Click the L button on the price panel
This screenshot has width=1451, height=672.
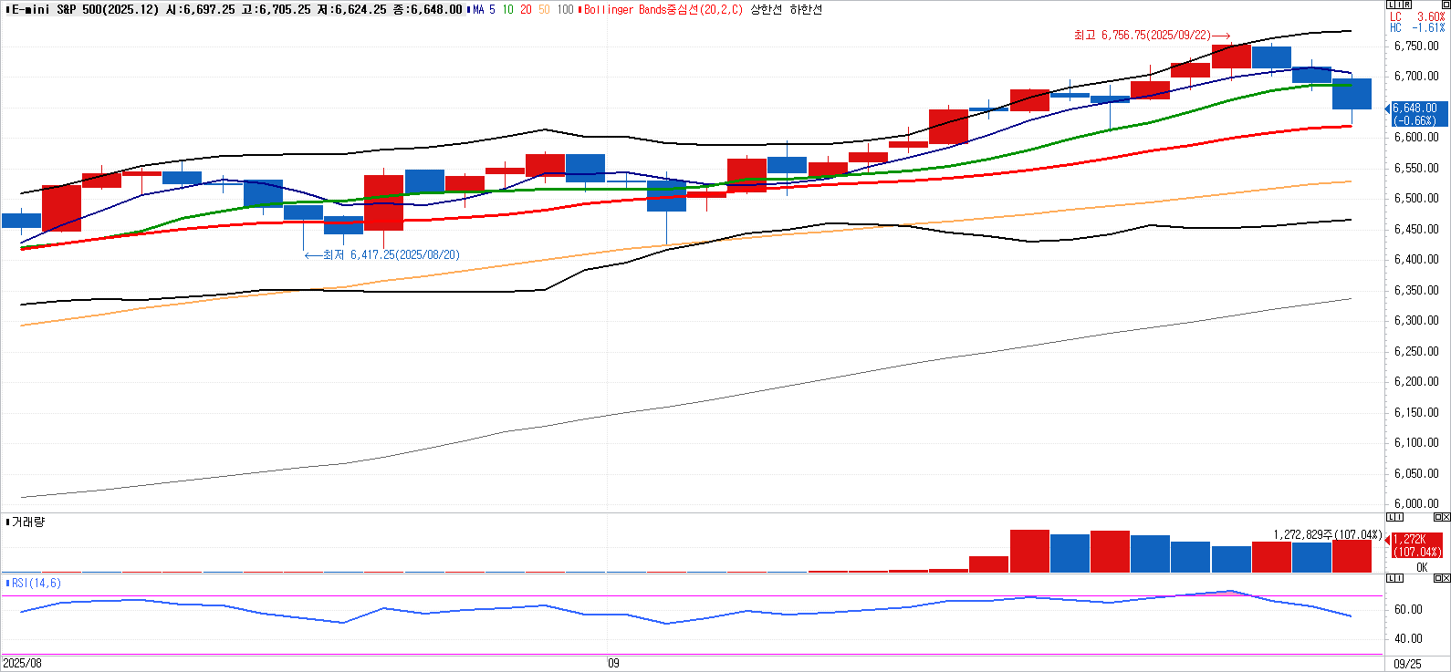coord(1389,5)
